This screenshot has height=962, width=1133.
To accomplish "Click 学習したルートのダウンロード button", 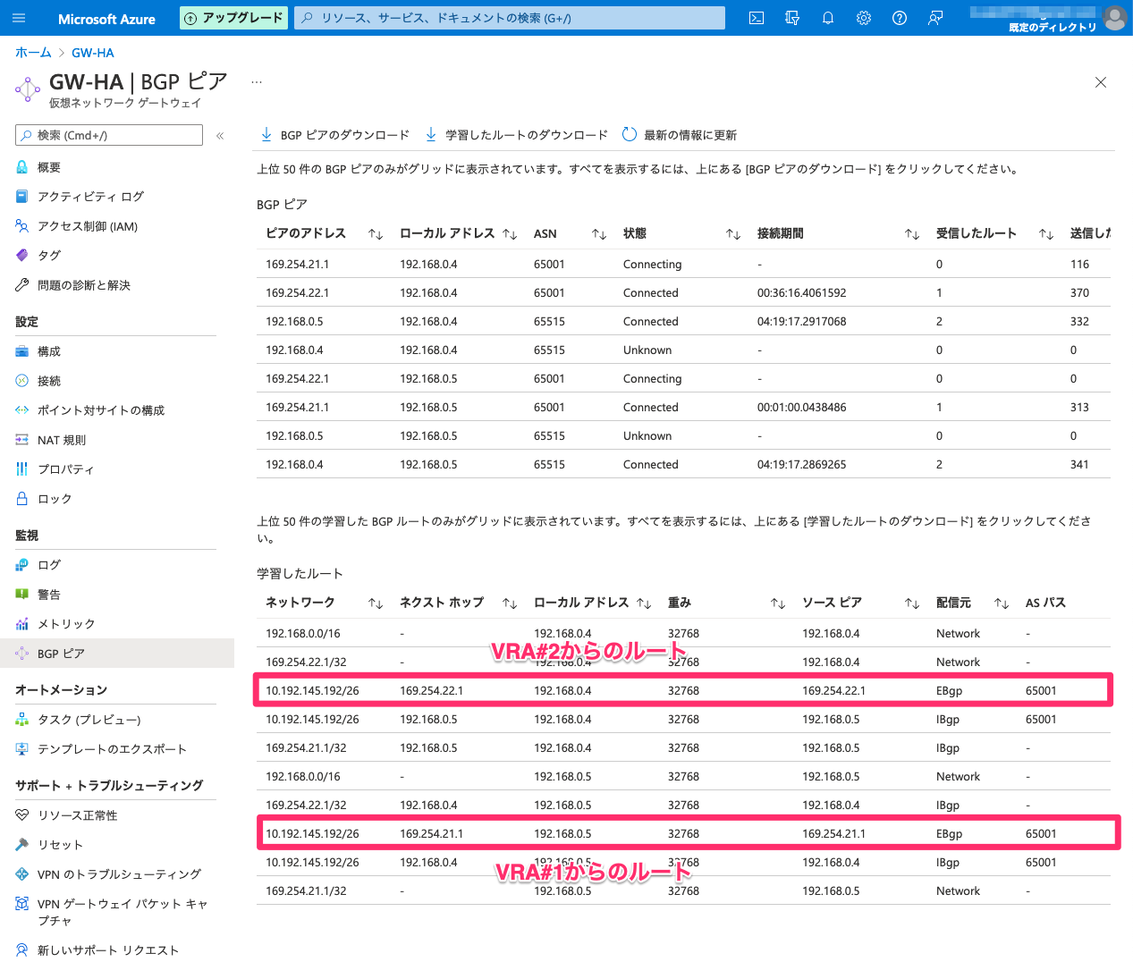I will click(x=516, y=135).
